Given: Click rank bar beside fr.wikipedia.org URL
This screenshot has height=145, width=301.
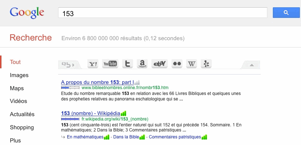Looking at the screenshot, I should [70, 119].
